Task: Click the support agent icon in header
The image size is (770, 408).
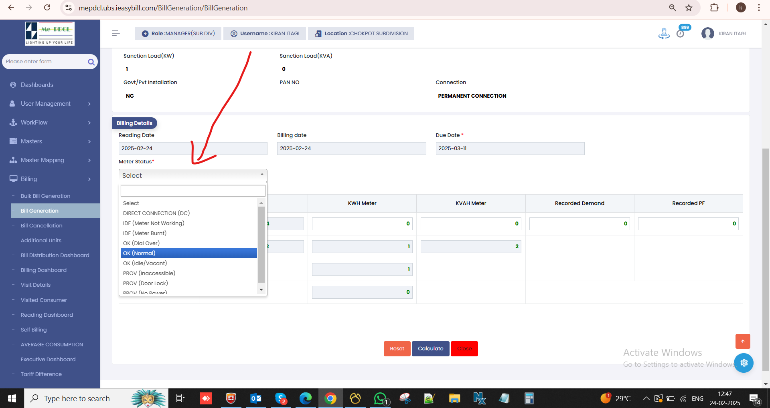Action: pos(664,34)
